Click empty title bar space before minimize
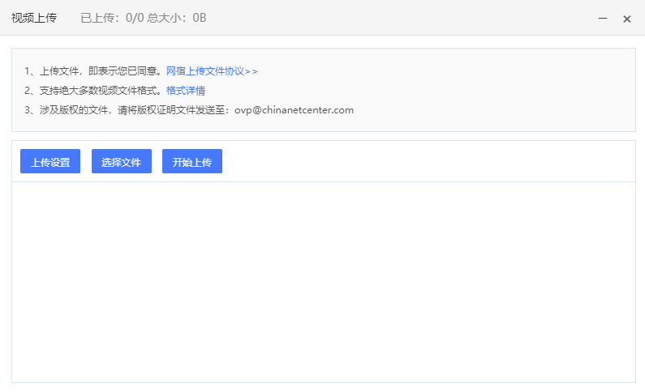The height and width of the screenshot is (392, 645). (x=406, y=18)
